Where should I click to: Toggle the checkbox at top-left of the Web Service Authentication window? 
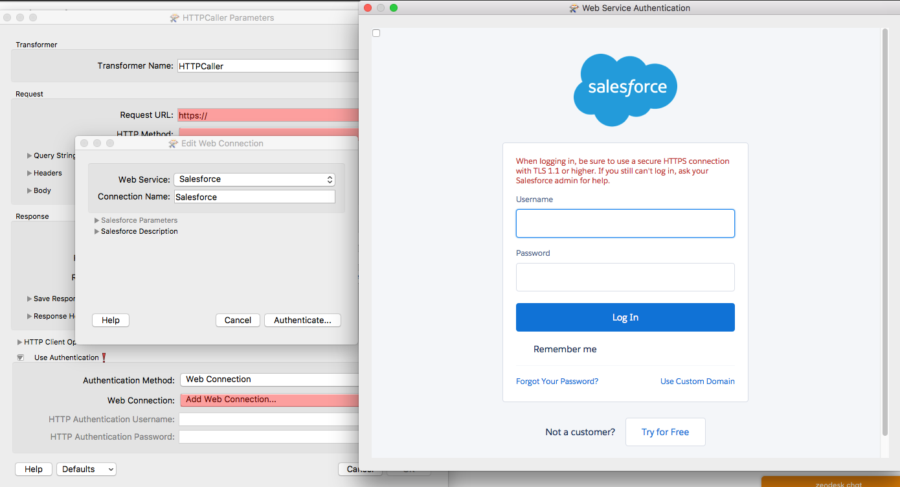pos(376,33)
